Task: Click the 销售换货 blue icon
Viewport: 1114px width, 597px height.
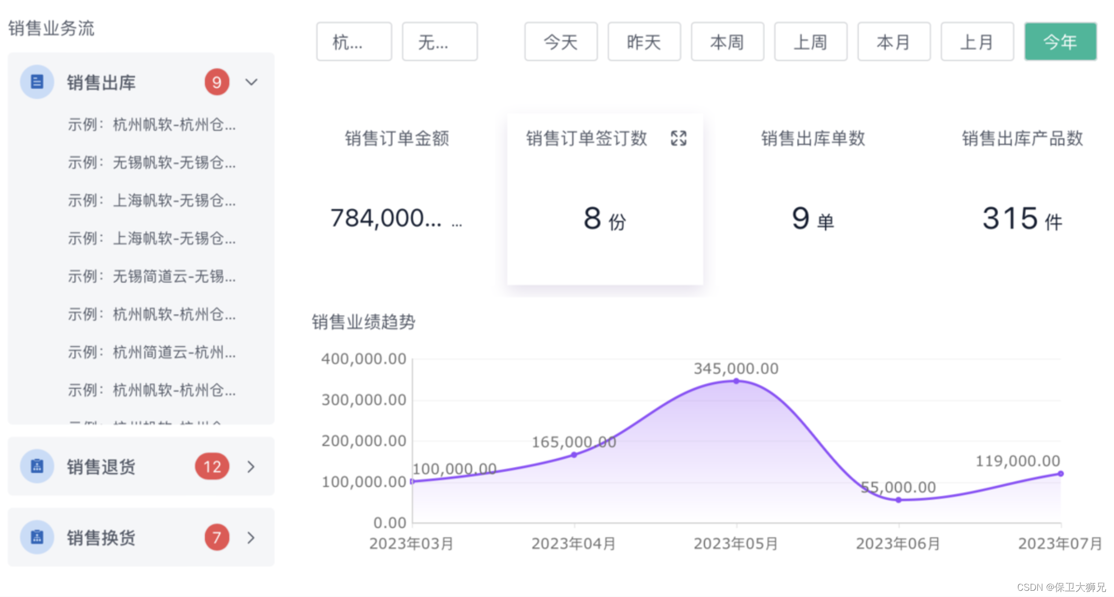Action: [x=37, y=537]
